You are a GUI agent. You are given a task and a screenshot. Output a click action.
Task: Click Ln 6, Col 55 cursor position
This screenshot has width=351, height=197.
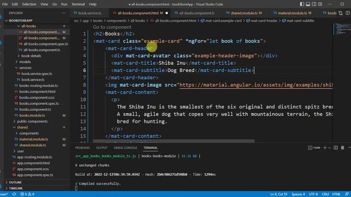pyautogui.click(x=279, y=194)
